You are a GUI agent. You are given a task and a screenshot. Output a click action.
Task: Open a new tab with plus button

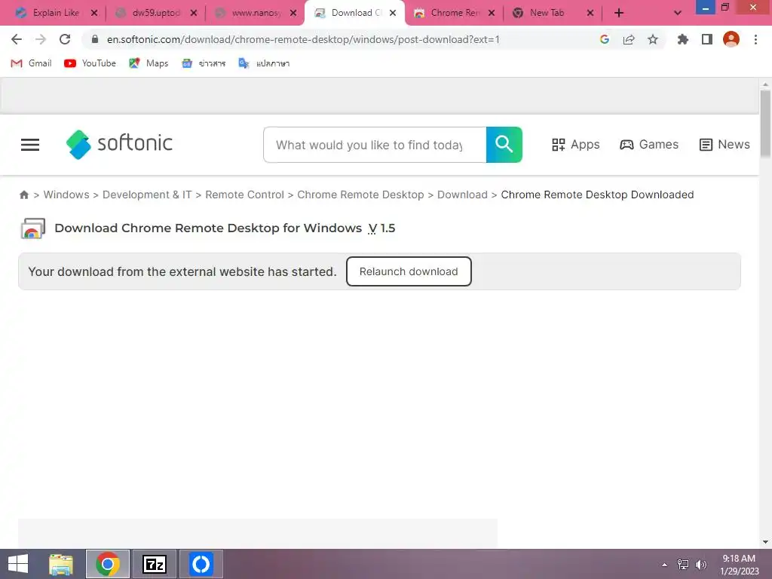coord(619,13)
